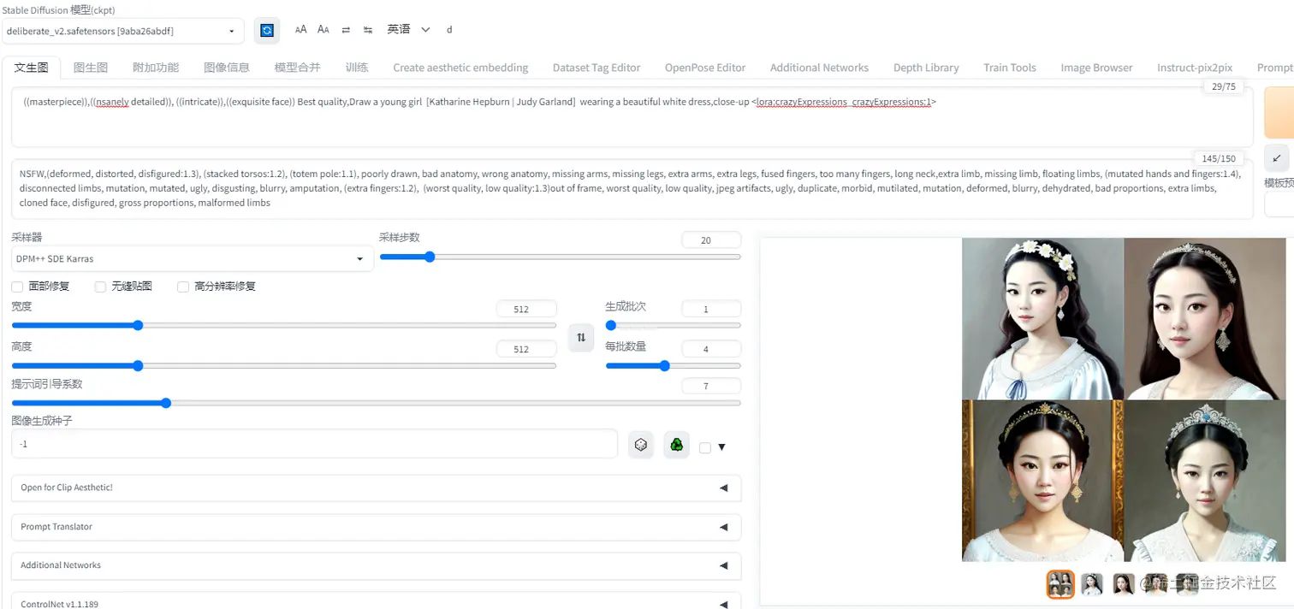Image resolution: width=1294 pixels, height=609 pixels.
Task: Open the Depth Library tab
Action: (x=926, y=68)
